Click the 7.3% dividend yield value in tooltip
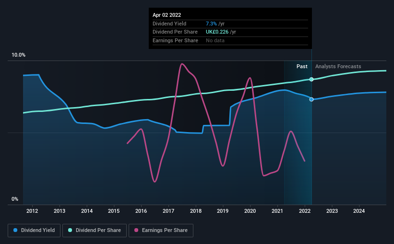 [x=211, y=24]
